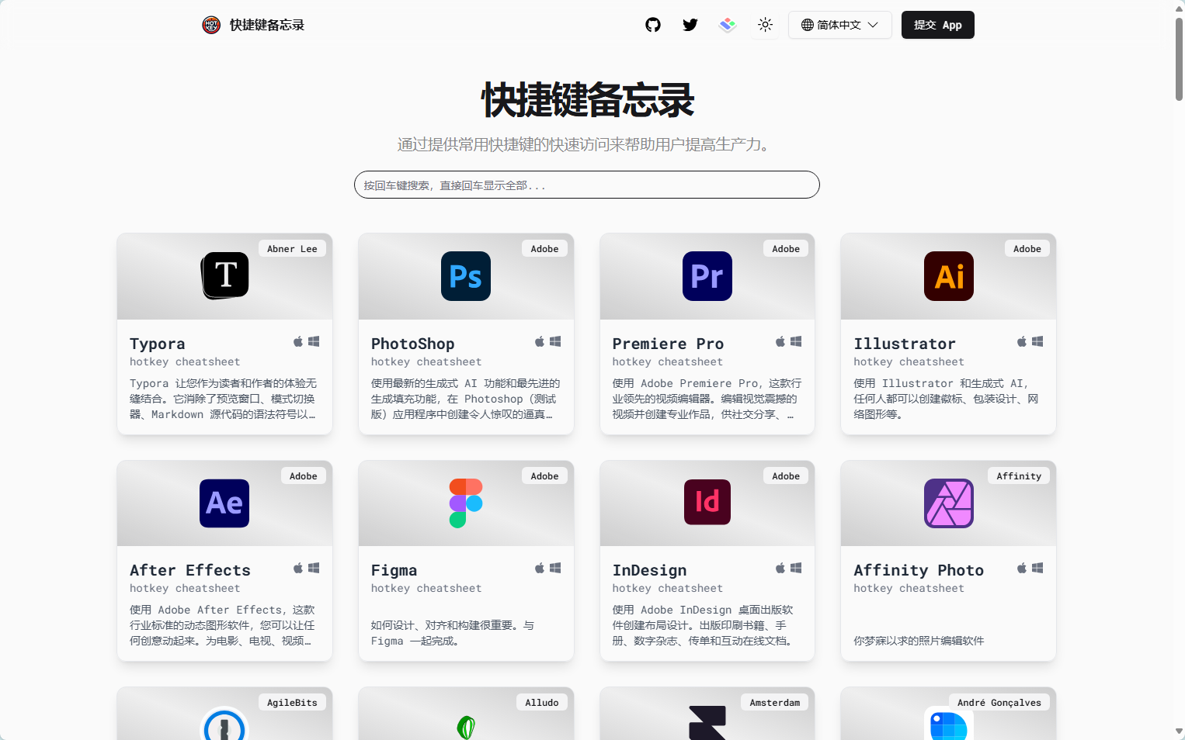Open the 简体中文 language dropdown

840,25
